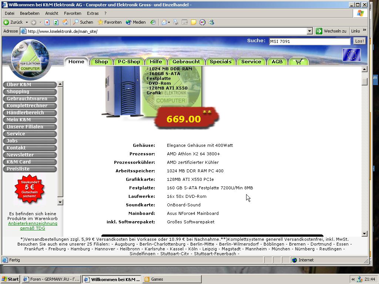379x284 pixels.
Task: Open the Zurück back history dropdown arrow
Action: (27, 22)
